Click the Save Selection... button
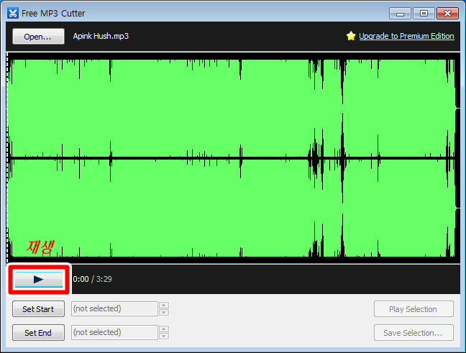 [414, 332]
